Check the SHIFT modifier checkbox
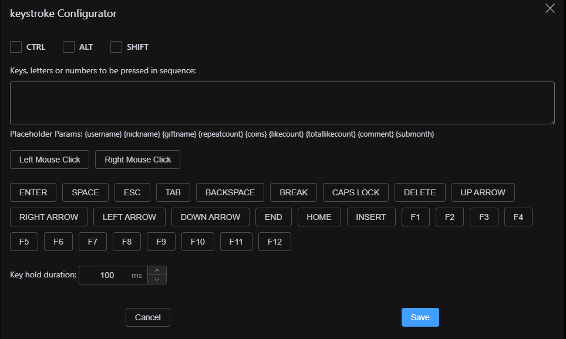Image resolution: width=566 pixels, height=339 pixels. coord(116,47)
